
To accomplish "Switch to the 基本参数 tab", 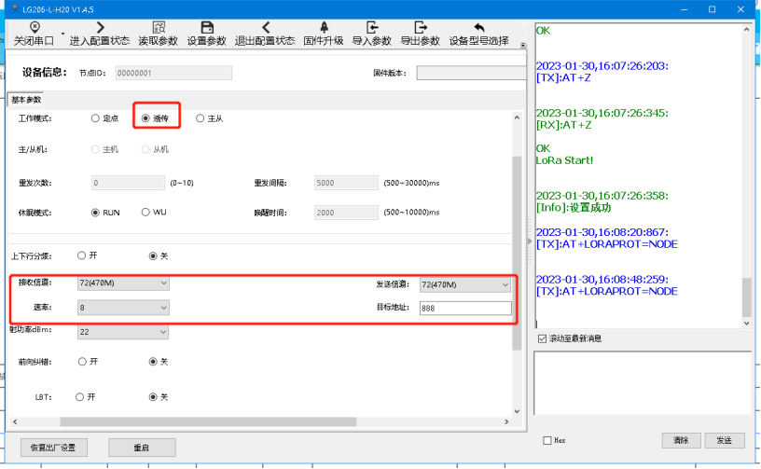I will pos(26,100).
